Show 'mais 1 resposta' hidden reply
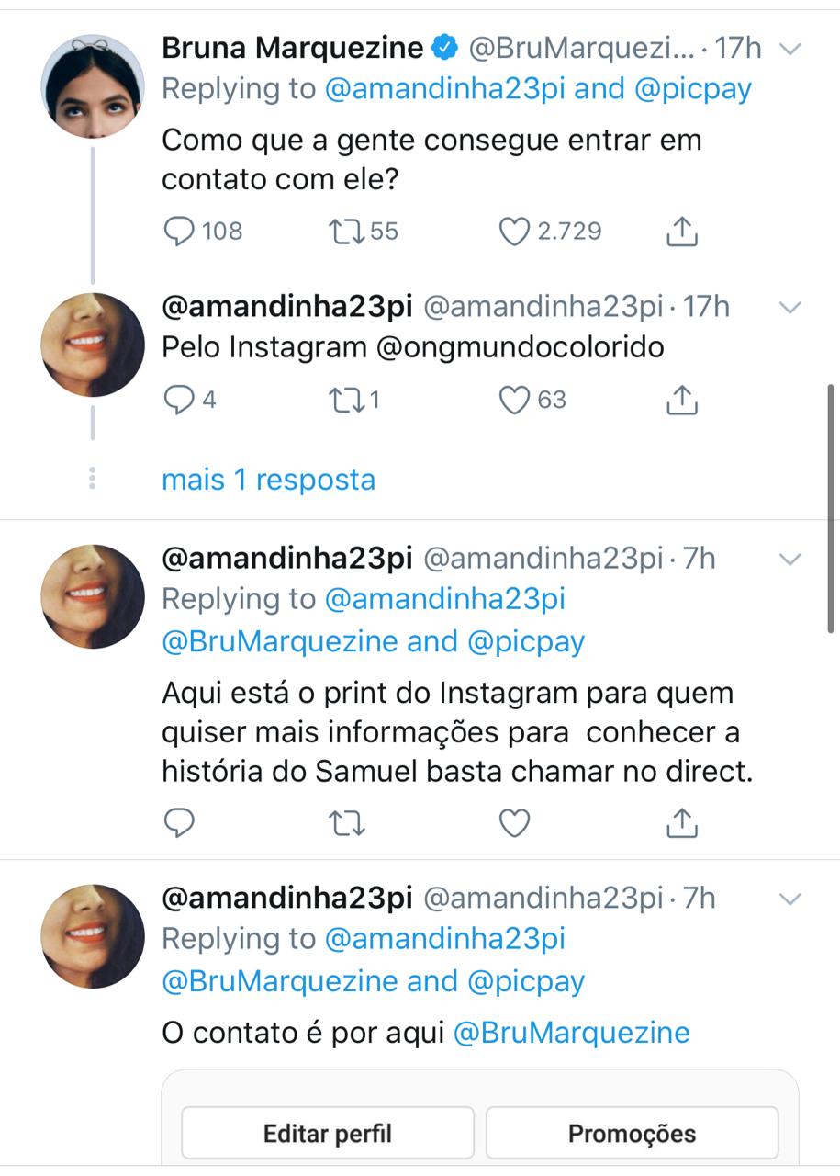 [x=268, y=480]
